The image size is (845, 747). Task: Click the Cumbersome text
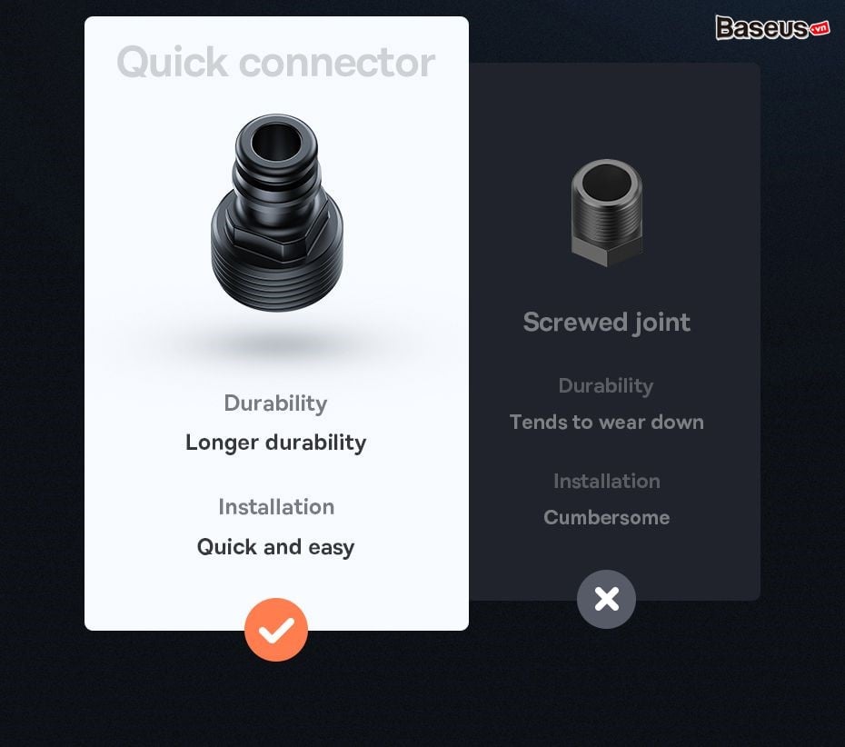click(607, 517)
